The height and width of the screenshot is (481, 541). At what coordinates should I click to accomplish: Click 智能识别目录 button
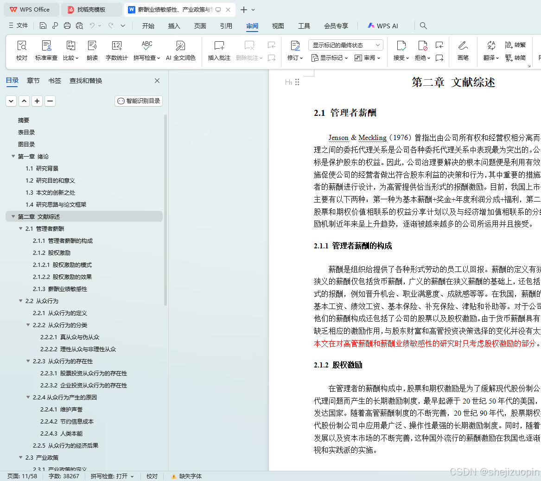tap(139, 101)
